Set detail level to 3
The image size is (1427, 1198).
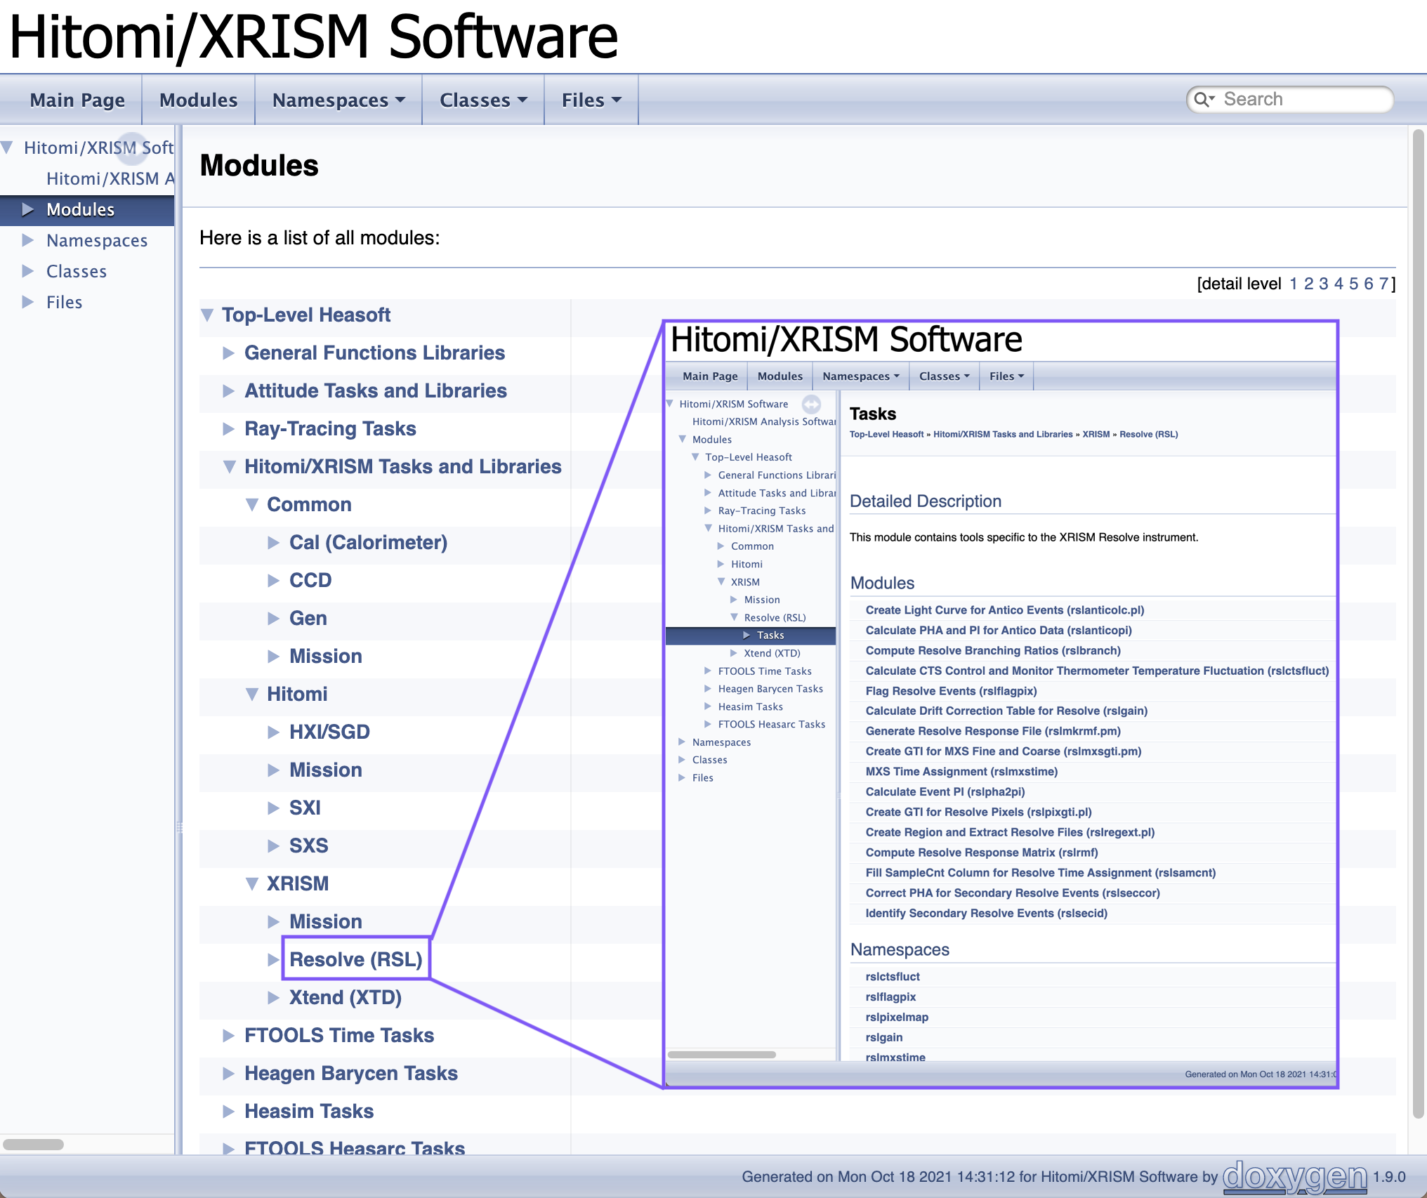pyautogui.click(x=1323, y=284)
